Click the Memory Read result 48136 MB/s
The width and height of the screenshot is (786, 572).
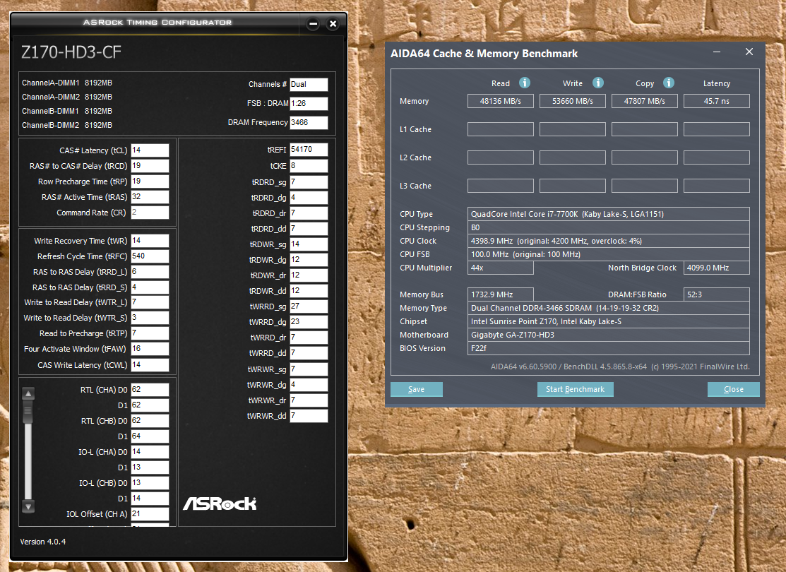500,101
